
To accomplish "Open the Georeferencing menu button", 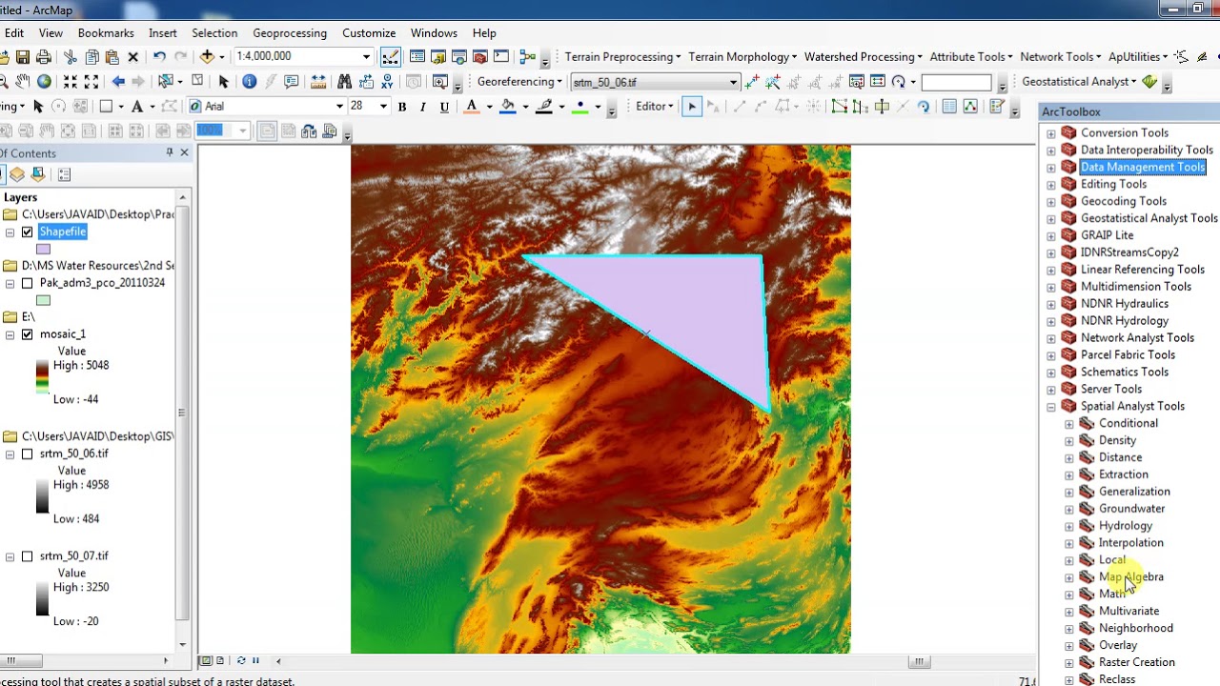I will pyautogui.click(x=519, y=82).
